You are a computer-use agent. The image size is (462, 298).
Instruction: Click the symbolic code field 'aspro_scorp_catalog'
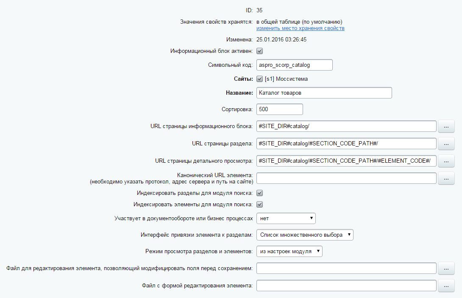[x=294, y=65]
